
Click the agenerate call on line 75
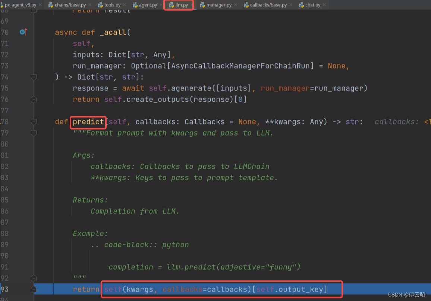(x=191, y=88)
